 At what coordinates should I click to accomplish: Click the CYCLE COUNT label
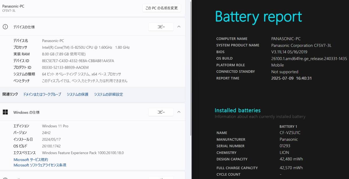[228, 175]
